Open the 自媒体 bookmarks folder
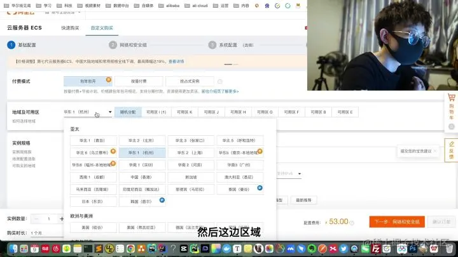 pos(143,6)
